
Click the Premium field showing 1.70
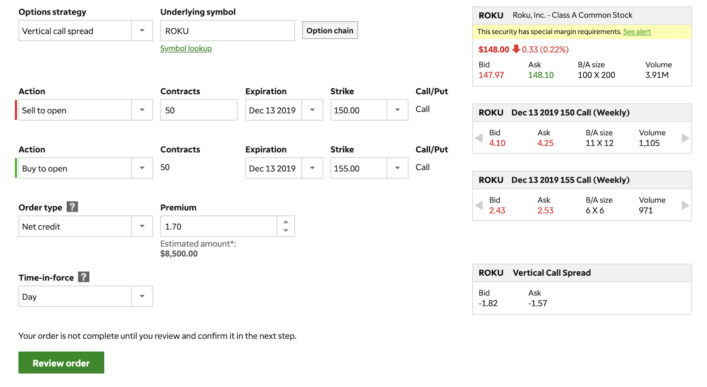219,226
